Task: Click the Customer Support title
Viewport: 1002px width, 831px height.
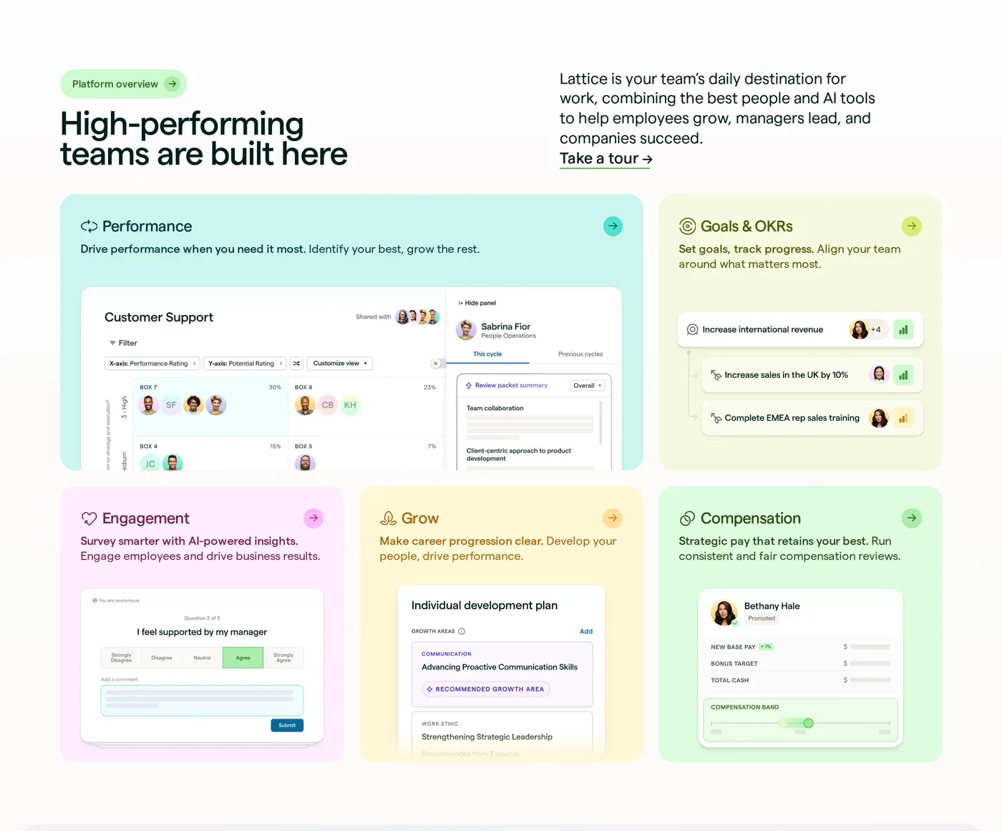Action: coord(159,317)
